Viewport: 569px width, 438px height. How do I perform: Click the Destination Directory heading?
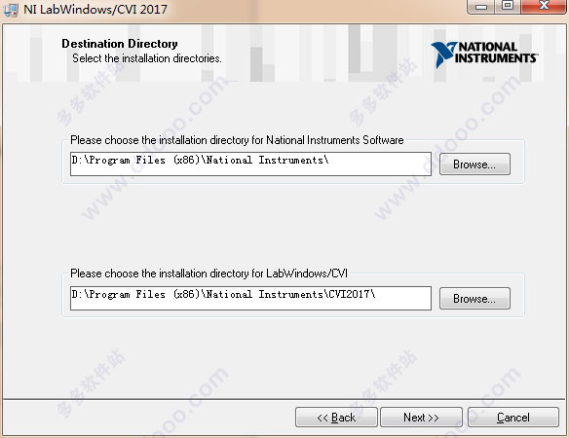(x=120, y=44)
